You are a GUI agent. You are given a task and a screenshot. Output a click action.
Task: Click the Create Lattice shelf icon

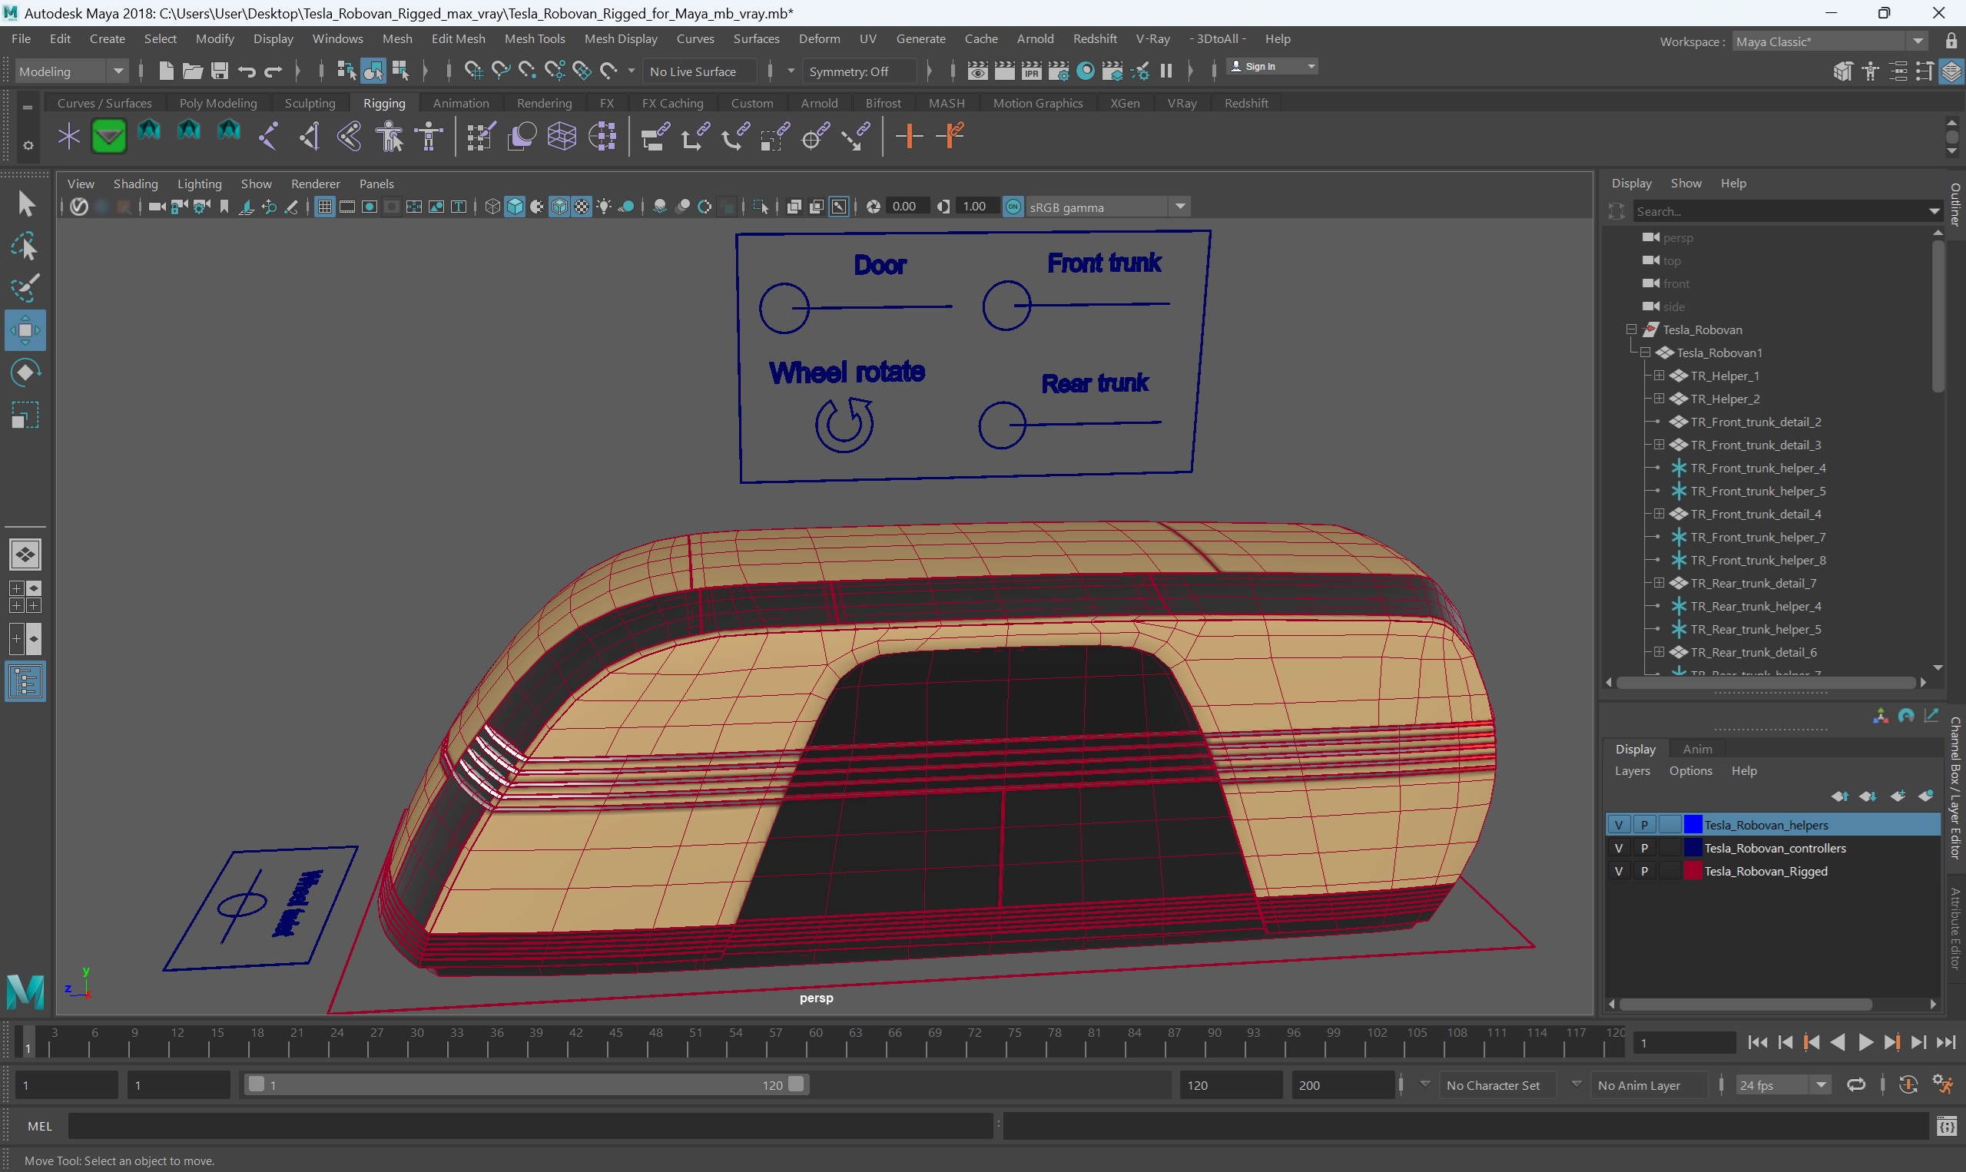562,137
